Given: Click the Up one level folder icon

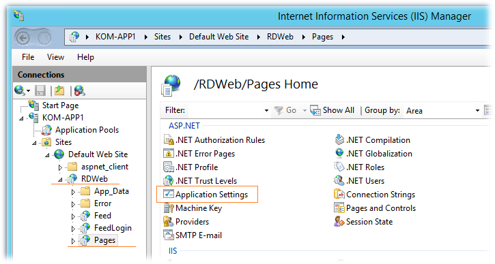Looking at the screenshot, I should pyautogui.click(x=59, y=90).
